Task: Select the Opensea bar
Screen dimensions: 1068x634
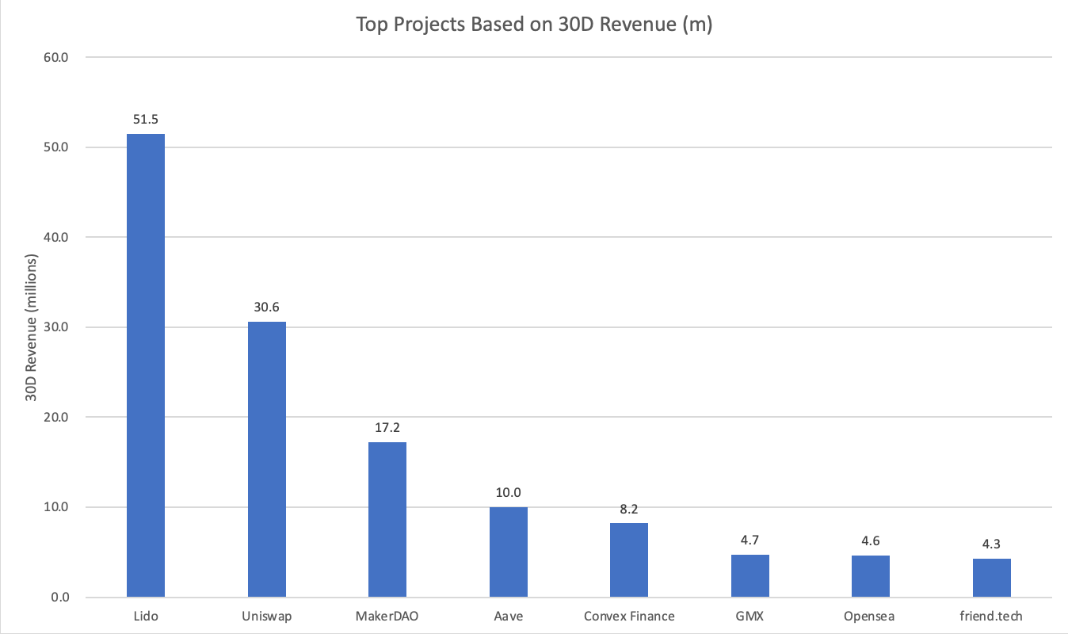Action: tap(871, 576)
